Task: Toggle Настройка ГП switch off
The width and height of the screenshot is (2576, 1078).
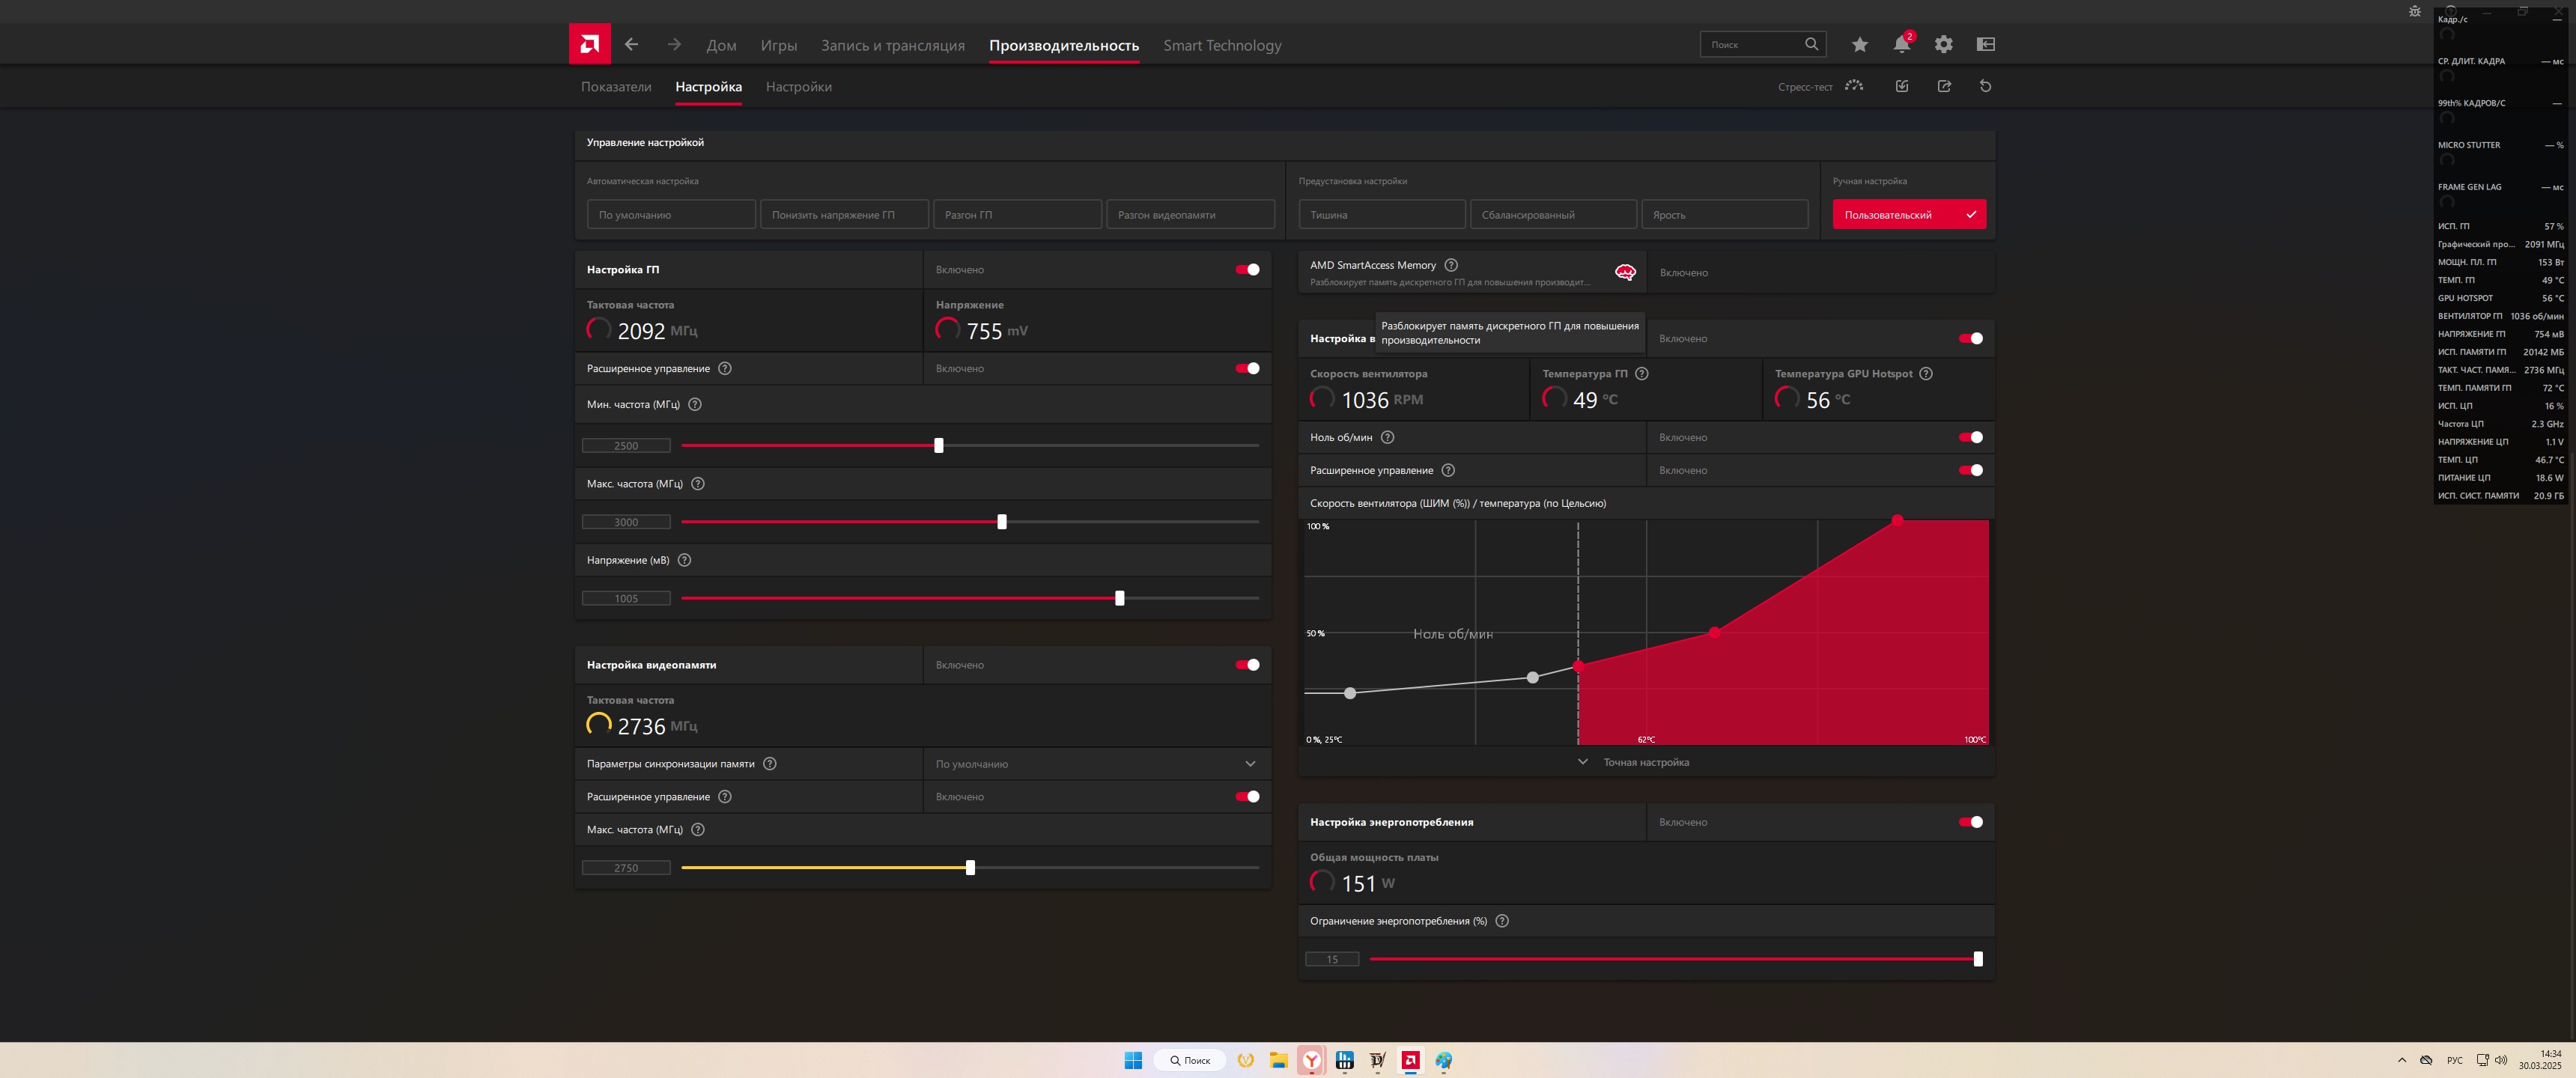Action: (1247, 269)
